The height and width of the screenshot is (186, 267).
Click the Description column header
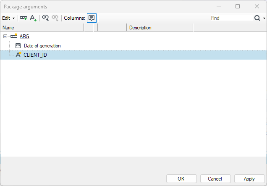[x=160, y=28]
